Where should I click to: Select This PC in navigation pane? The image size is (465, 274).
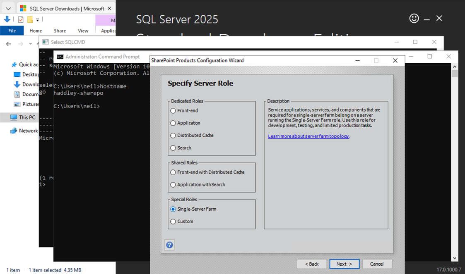pos(22,117)
